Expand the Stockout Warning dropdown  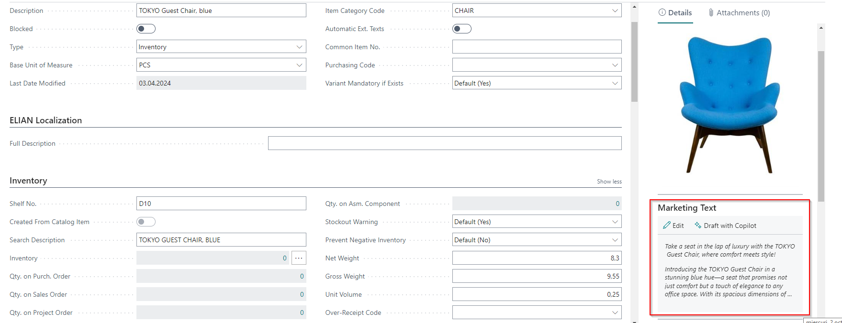615,222
